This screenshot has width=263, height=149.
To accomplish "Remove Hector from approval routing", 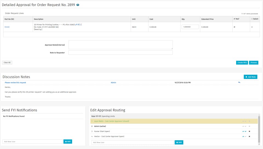I will pyautogui.click(x=249, y=136).
